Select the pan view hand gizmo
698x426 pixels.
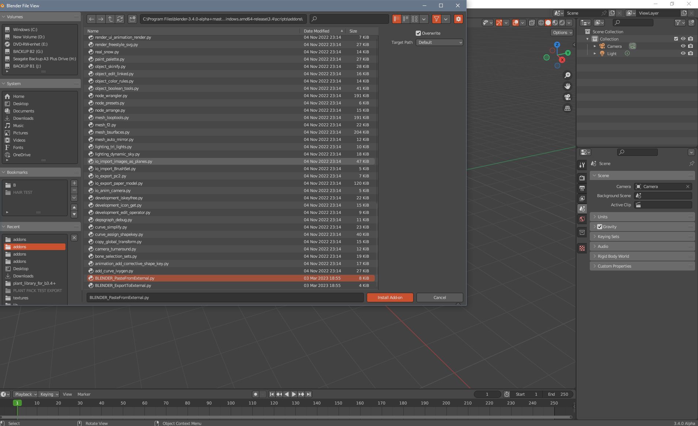pyautogui.click(x=567, y=86)
